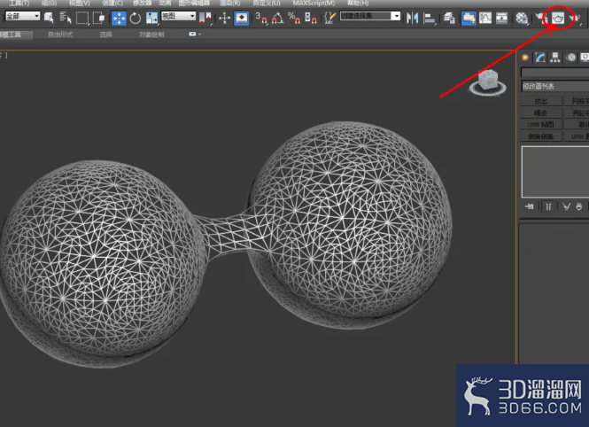Open the selection filter dropdown 全部
The height and width of the screenshot is (427, 589).
tap(22, 16)
